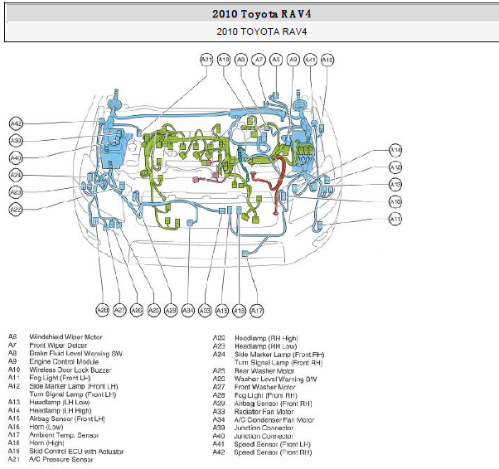The height and width of the screenshot is (469, 499).
Task: Click "Front Washer Motor" legend text
Action: click(264, 387)
